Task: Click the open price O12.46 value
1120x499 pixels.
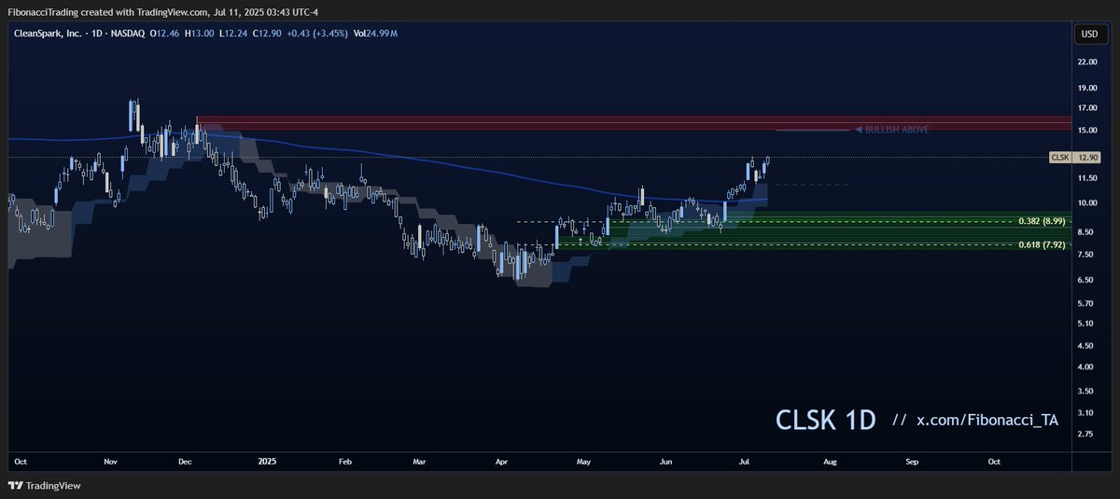Action: (165, 34)
